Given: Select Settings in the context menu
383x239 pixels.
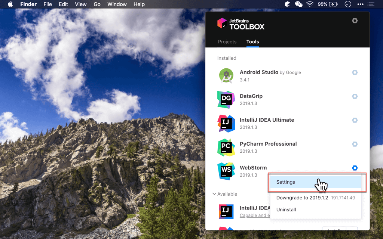Looking at the screenshot, I should (286, 182).
